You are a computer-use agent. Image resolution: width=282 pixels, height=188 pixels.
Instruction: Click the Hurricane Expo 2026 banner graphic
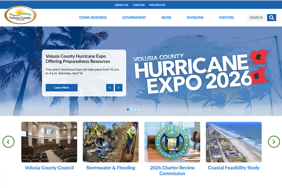[x=201, y=72]
